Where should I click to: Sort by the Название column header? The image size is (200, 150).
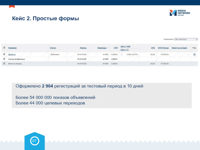click(12, 48)
